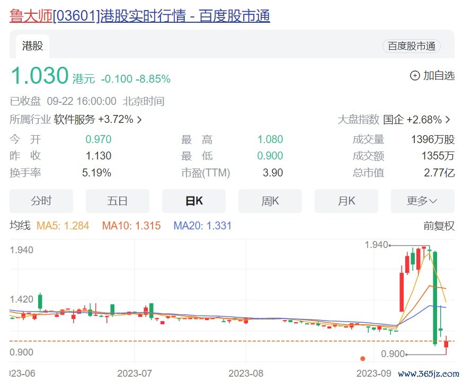Viewport: 463px width, 382px height.
Task: Open the 鲁大师[03601]港股实时行情 title link
Action: (140, 16)
